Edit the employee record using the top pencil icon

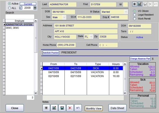coord(140,4)
